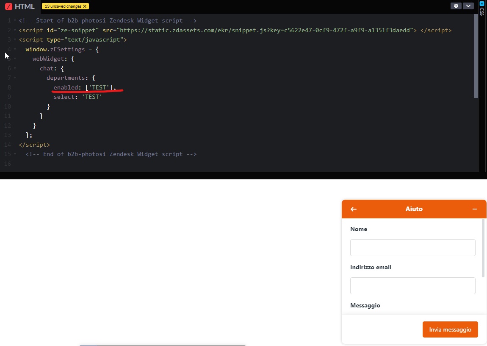Viewport: 487px width, 346px height.
Task: Minimize the Aiuto help widget
Action: pyautogui.click(x=475, y=209)
